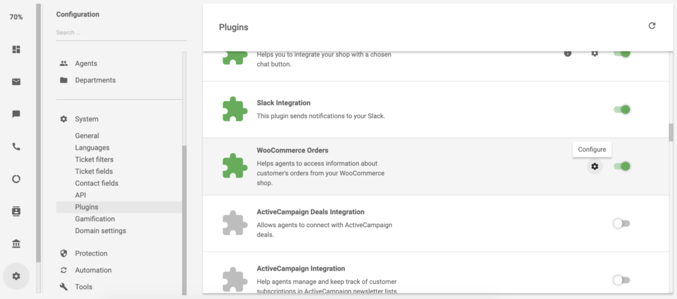The height and width of the screenshot is (299, 677).
Task: Click the Plugins panel heading
Action: (x=233, y=27)
